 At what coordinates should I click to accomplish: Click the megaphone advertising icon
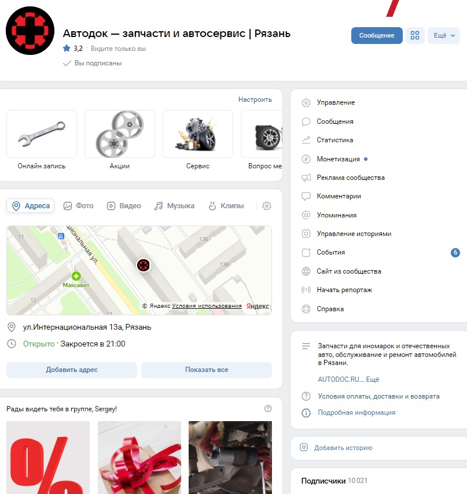[306, 178]
